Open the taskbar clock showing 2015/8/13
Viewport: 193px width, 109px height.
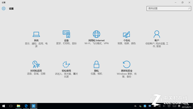click(187, 106)
